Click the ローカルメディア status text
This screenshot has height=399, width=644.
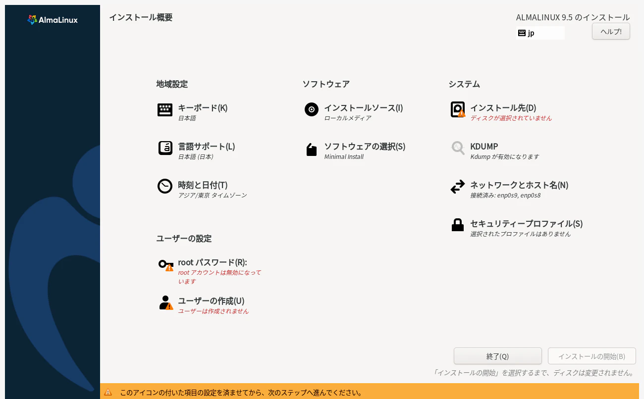coord(348,118)
